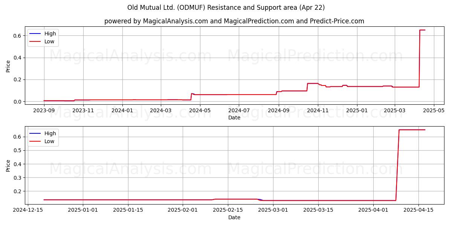Click 'High' in the top chart legend
452x226 pixels.
50,34
